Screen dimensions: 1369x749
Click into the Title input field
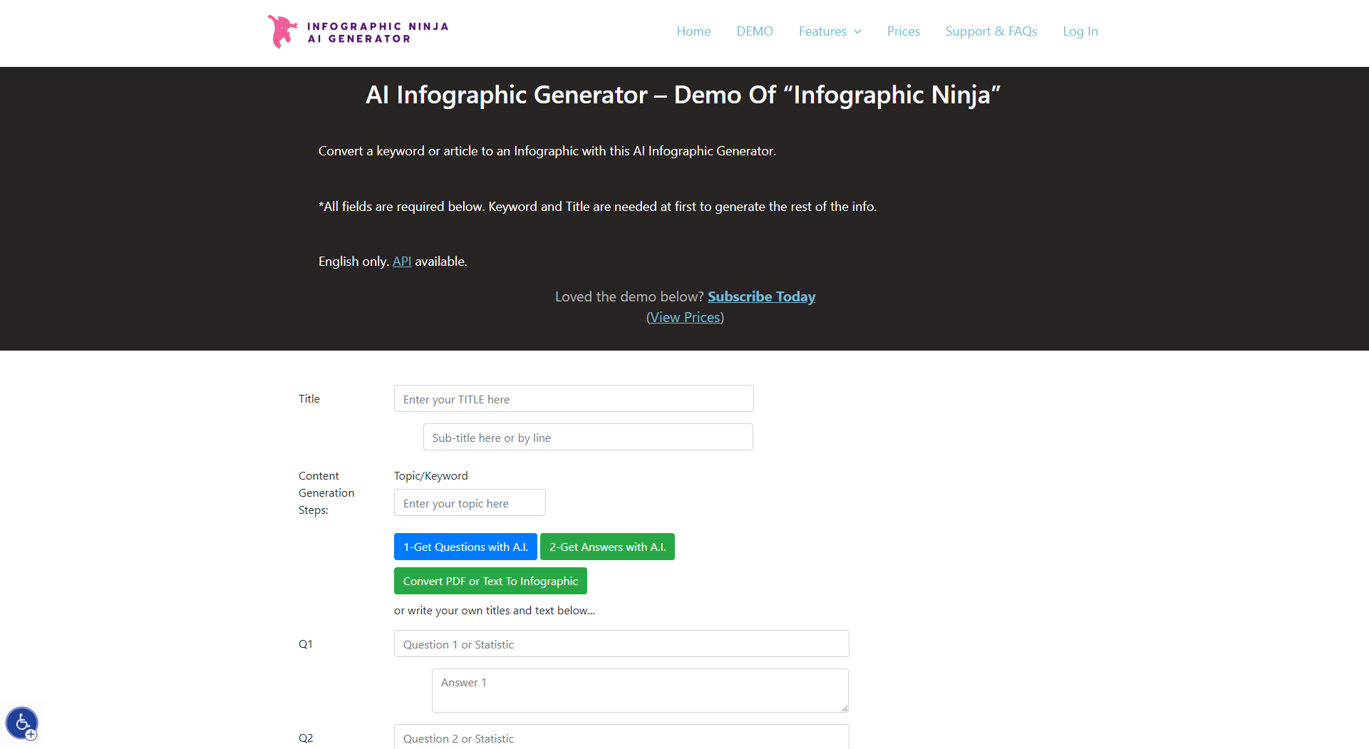coord(573,399)
